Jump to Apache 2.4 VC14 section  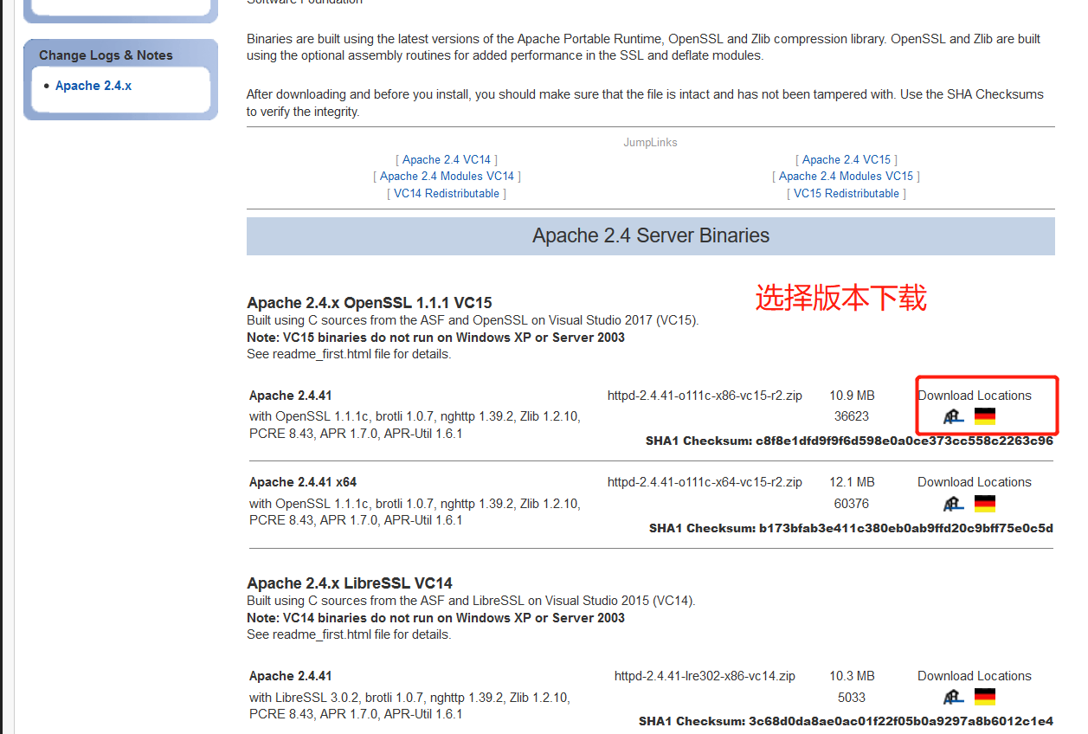pos(447,159)
